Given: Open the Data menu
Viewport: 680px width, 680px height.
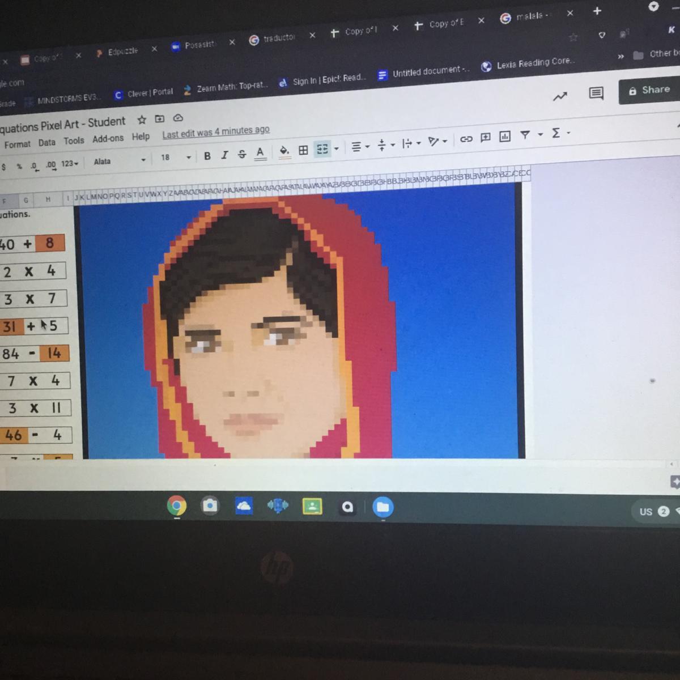Looking at the screenshot, I should [x=47, y=142].
